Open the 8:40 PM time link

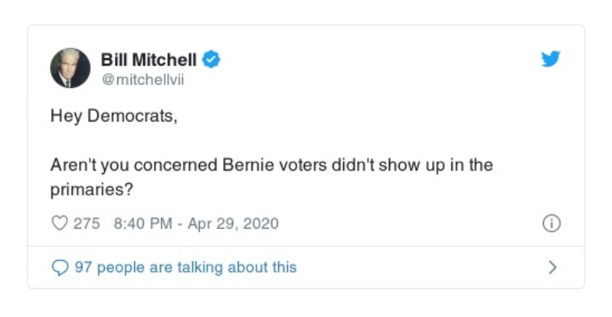click(141, 224)
